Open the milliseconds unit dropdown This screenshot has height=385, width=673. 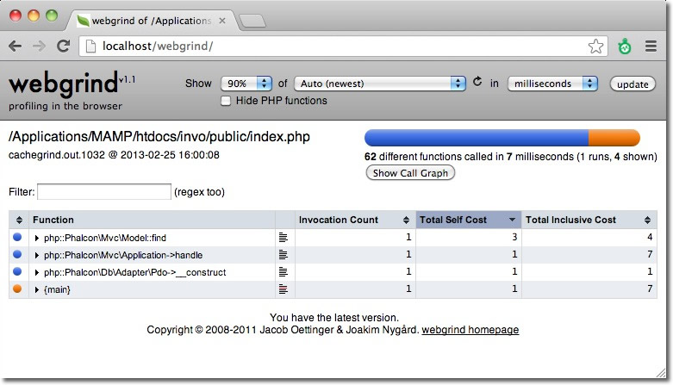(553, 84)
